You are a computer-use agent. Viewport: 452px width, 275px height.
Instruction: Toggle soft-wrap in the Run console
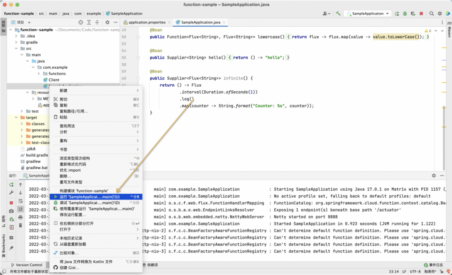coord(20,201)
